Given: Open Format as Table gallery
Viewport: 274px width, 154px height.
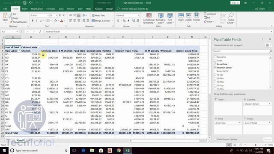Looking at the screenshot, I should [x=161, y=18].
